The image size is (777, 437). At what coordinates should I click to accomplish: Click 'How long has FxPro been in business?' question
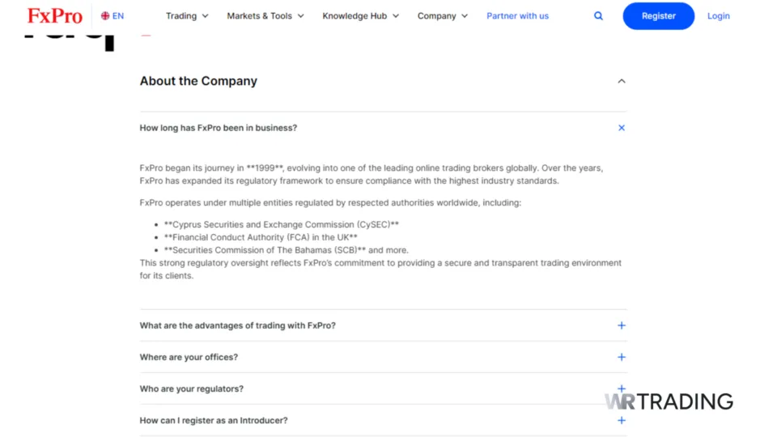(218, 128)
